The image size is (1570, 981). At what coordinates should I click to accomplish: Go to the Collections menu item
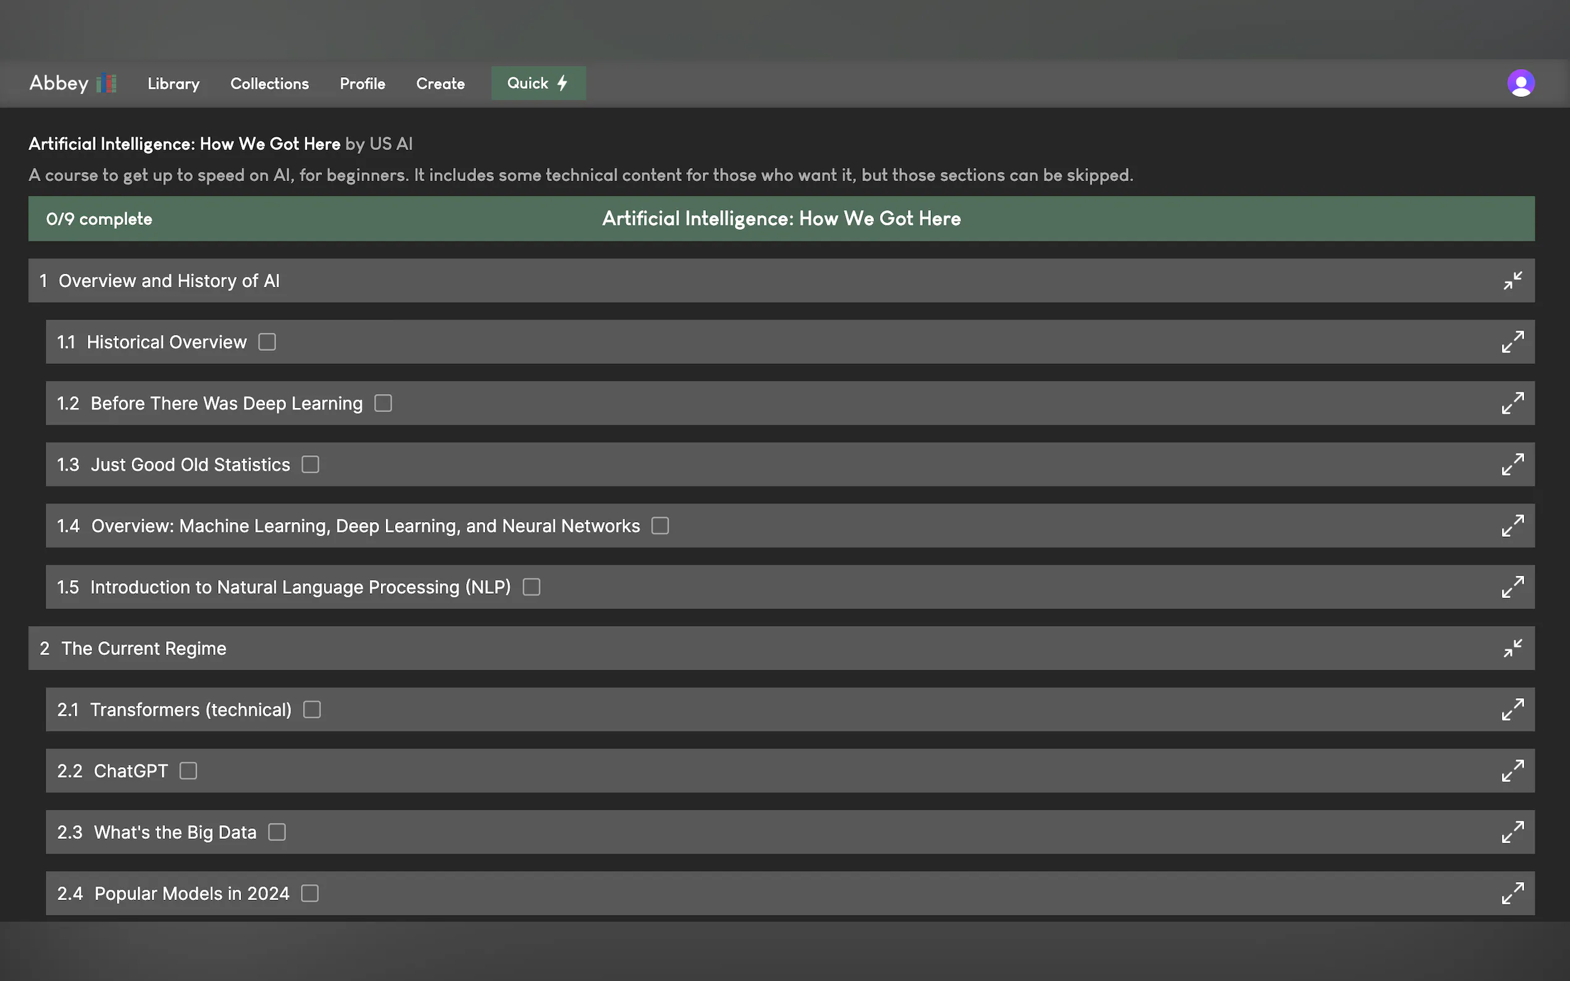(x=269, y=83)
